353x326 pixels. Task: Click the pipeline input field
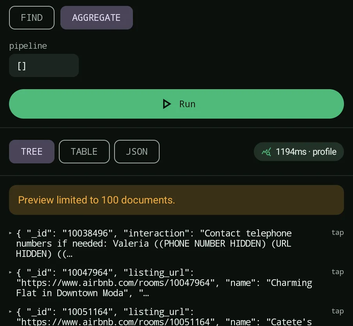point(44,66)
